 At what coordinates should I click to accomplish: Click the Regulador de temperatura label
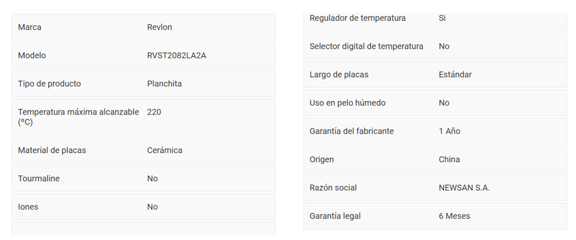[x=357, y=18]
